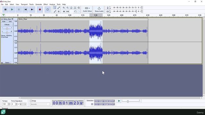The image size is (205, 115).
Task: Close the Slinky_Raw track with X
Action: [2, 19]
